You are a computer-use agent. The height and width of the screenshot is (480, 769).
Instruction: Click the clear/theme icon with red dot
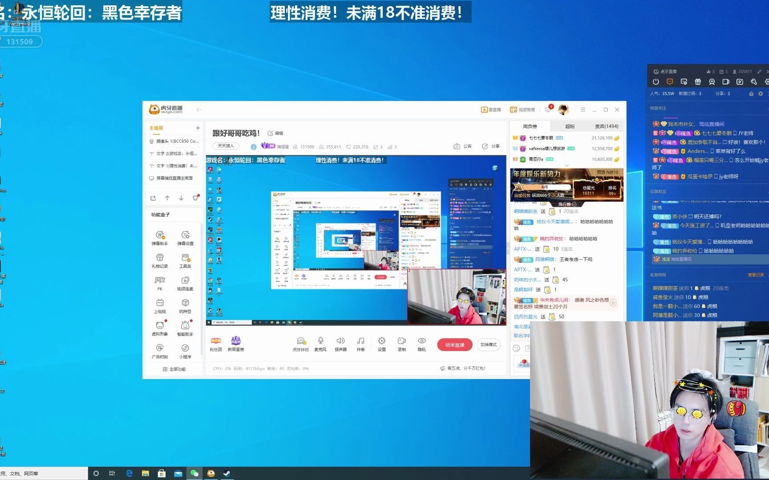point(195,198)
